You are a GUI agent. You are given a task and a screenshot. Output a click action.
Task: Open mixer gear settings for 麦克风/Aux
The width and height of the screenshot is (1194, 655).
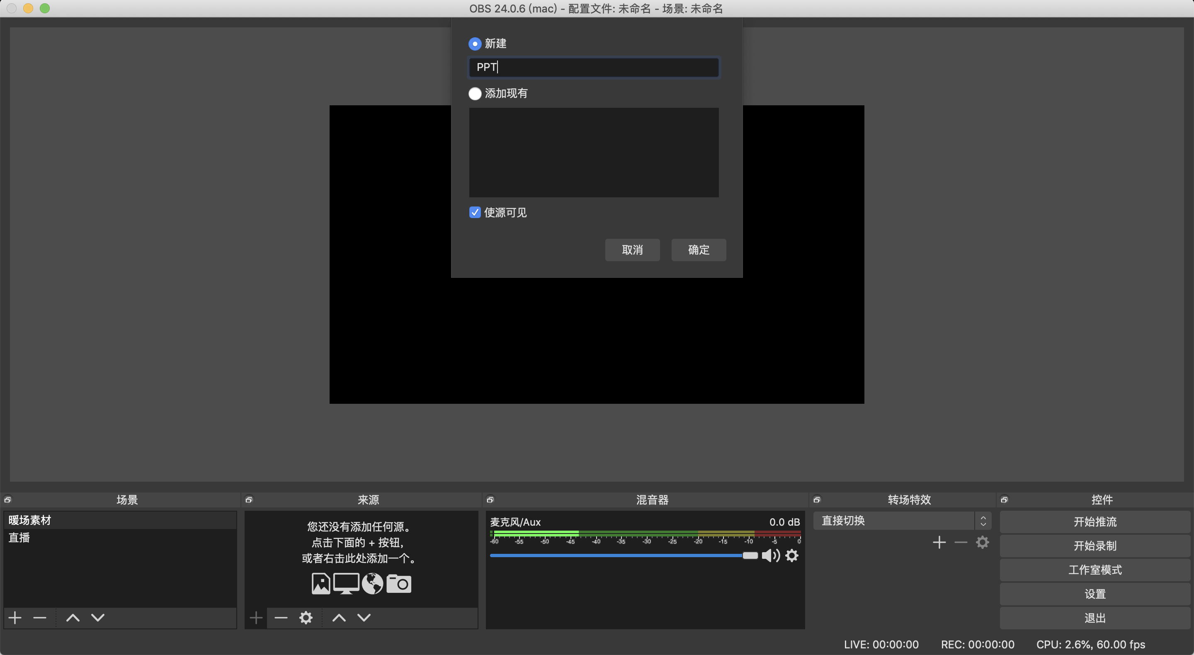pyautogui.click(x=792, y=556)
